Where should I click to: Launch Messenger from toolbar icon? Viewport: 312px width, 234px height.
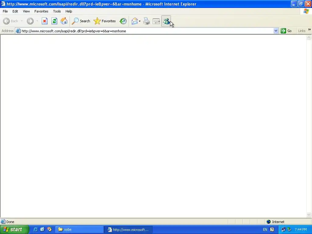coord(166,21)
